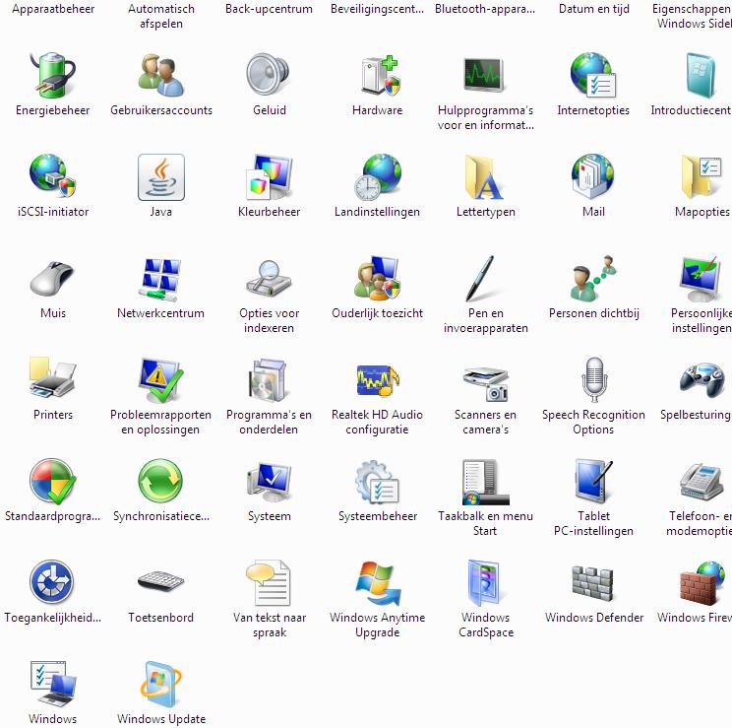Open Gebruikersaccounts user accounts icon
The height and width of the screenshot is (728, 732).
pyautogui.click(x=161, y=75)
